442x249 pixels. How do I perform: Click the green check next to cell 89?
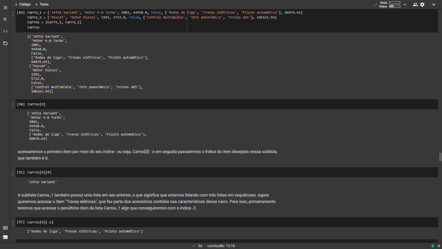pos(13,12)
